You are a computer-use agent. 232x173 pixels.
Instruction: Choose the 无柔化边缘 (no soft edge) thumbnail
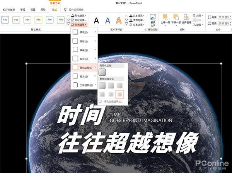point(102,72)
